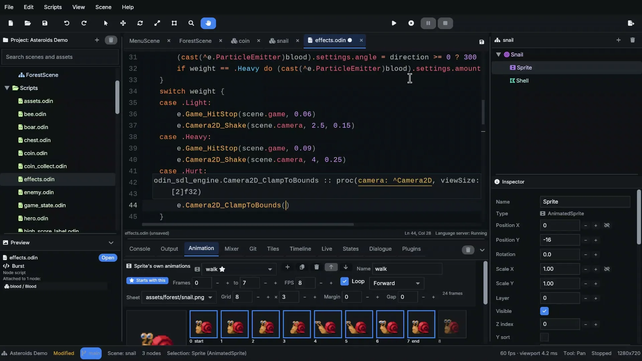Click the export icon at top right
This screenshot has width=642, height=361.
pyautogui.click(x=631, y=23)
